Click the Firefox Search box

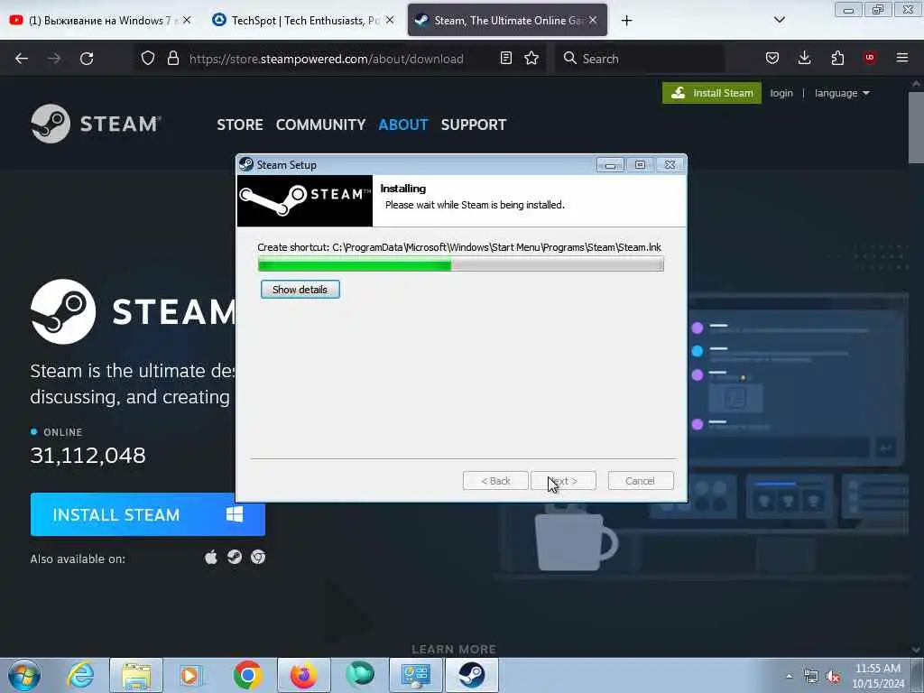pyautogui.click(x=640, y=59)
